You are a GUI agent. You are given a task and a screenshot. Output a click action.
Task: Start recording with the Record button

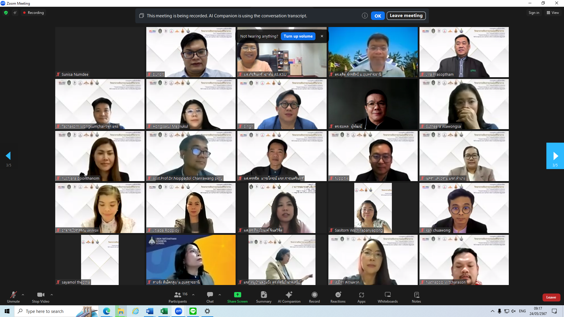pyautogui.click(x=314, y=297)
